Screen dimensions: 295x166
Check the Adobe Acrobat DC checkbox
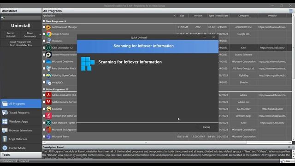pyautogui.click(x=44, y=95)
